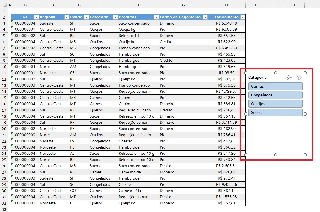
Task: Click Requeijão comum cell in row 31
Action: click(139, 197)
